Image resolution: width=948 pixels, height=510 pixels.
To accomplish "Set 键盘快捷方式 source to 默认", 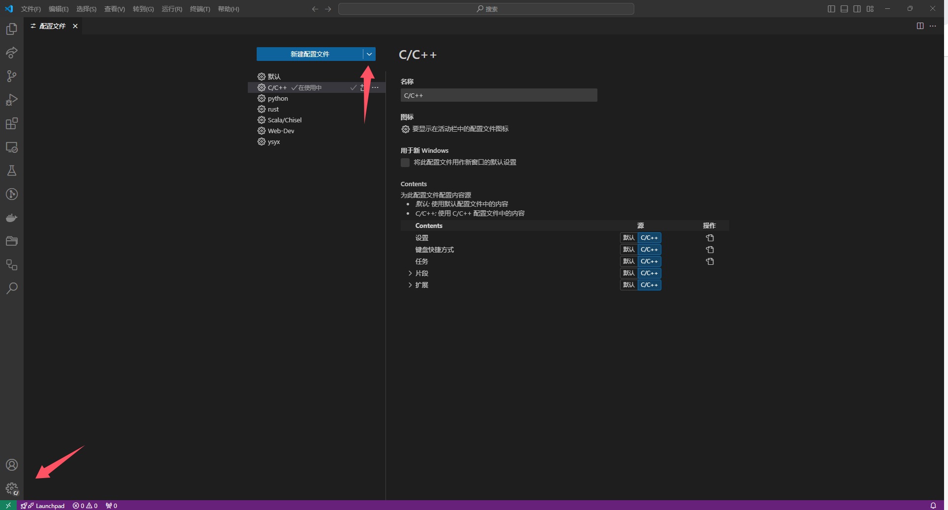I will (629, 250).
